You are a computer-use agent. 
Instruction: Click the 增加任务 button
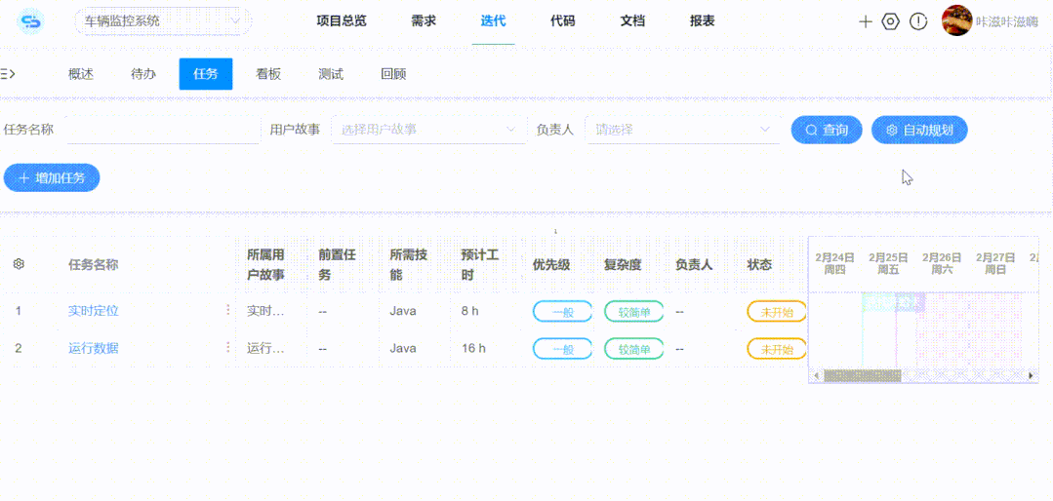pos(52,177)
